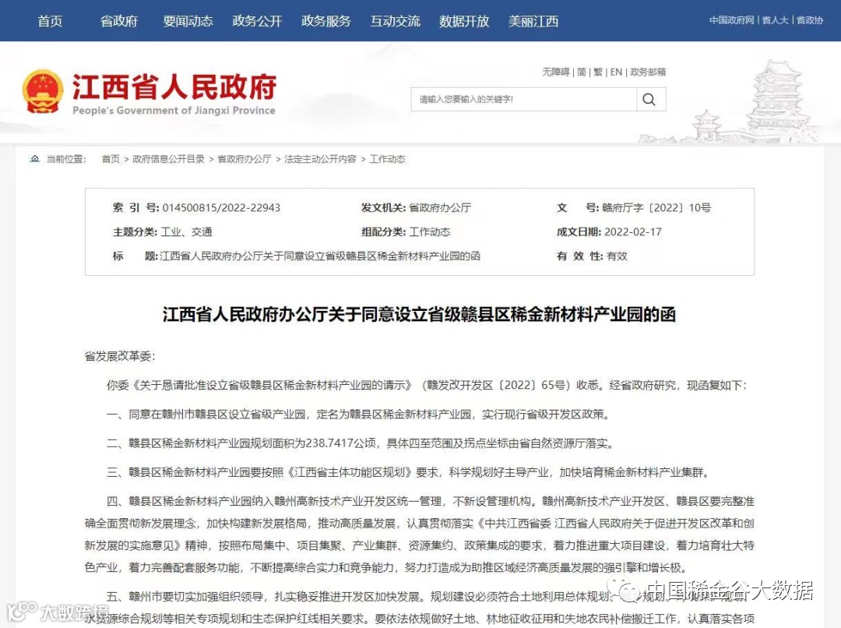Click the article headline 江西省人民政府办公厅关于同意设立...
Image resolution: width=841 pixels, height=628 pixels.
point(420,315)
